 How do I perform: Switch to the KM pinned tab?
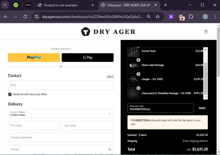click(28, 5)
